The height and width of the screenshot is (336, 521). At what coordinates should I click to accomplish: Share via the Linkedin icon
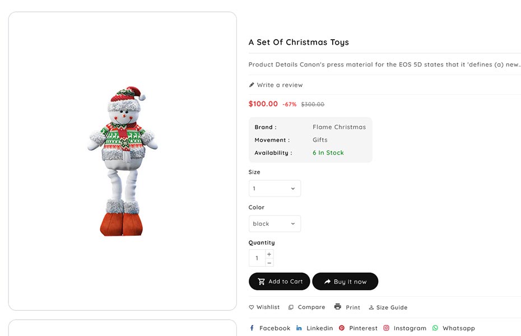tap(299, 328)
